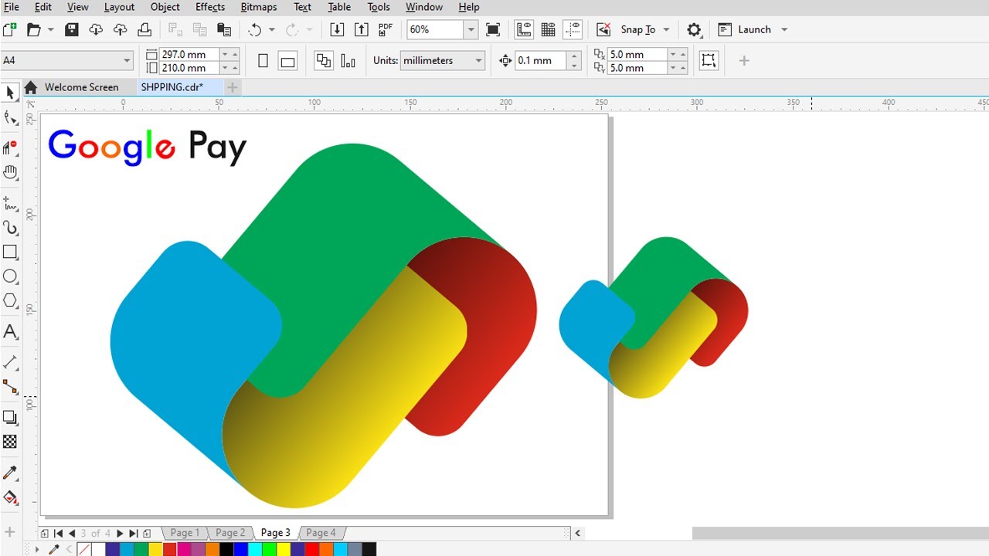Image resolution: width=989 pixels, height=556 pixels.
Task: Select the Transparency checkerboard tool
Action: [10, 442]
